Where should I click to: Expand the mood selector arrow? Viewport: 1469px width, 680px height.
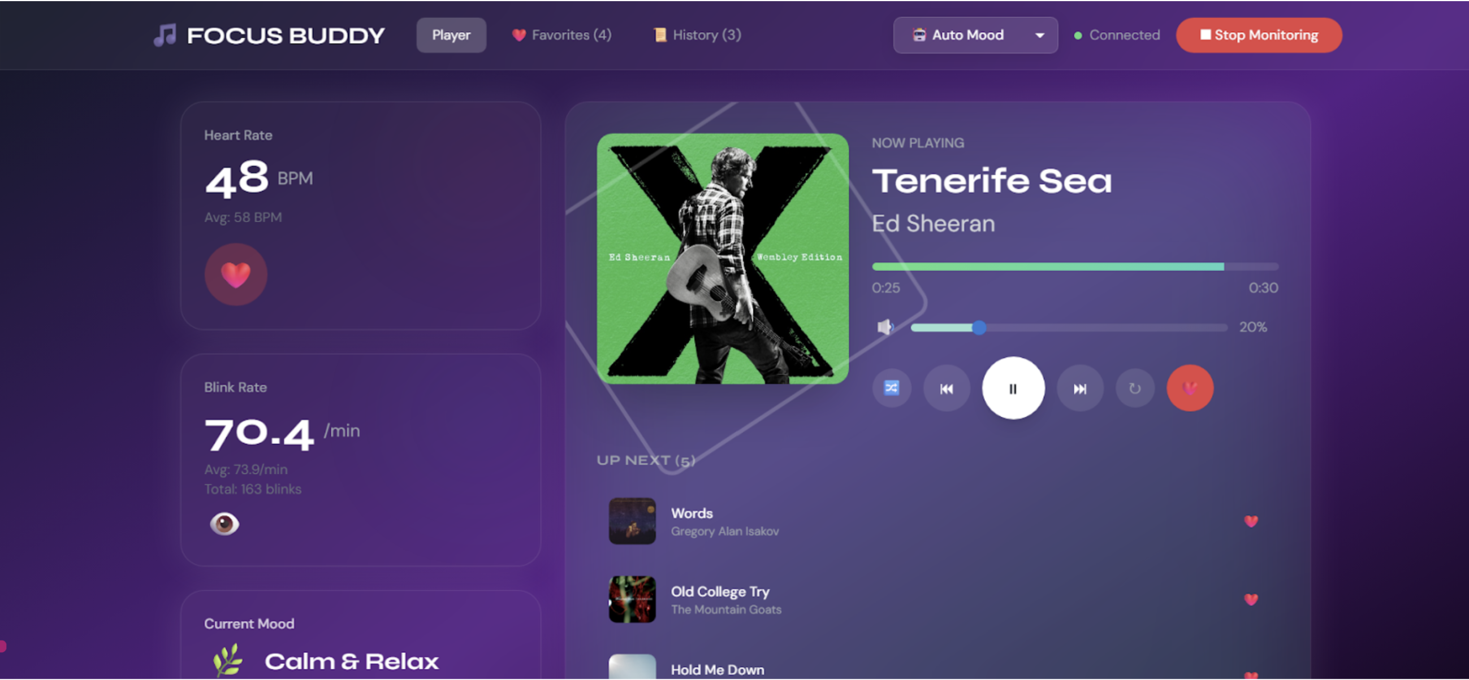[1040, 36]
